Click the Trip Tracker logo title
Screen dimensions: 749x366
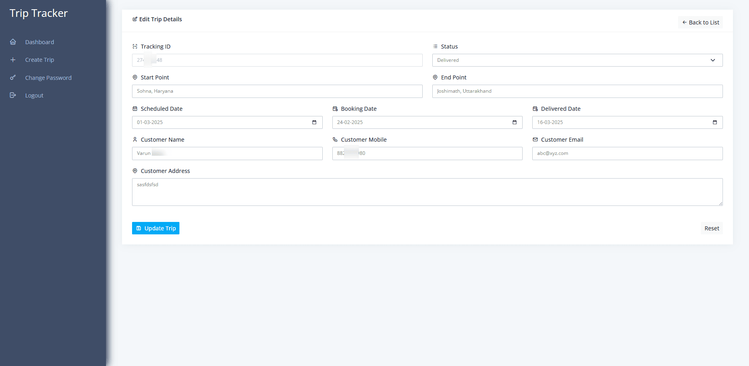[39, 13]
